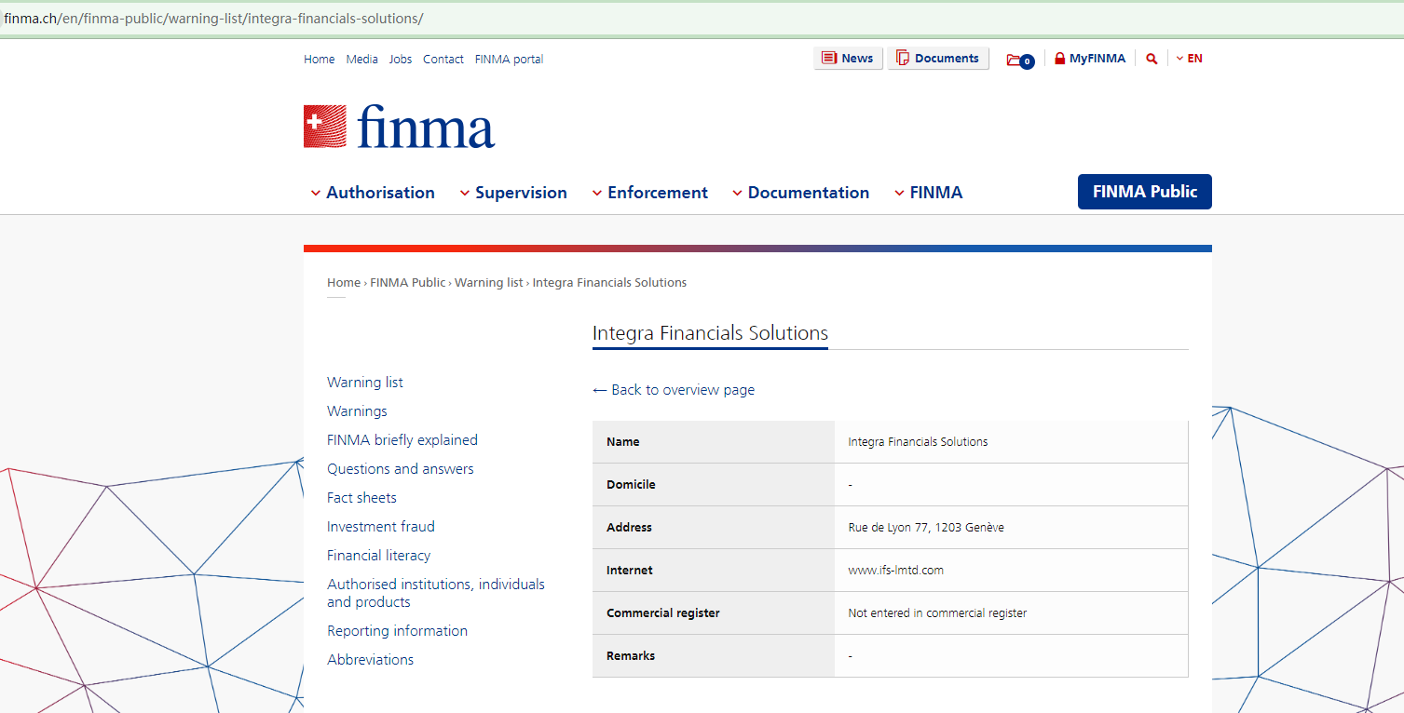Click the back arrow before overview page link

click(x=599, y=389)
